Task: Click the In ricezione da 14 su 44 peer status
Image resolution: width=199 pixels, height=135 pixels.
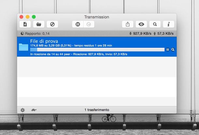Action: pyautogui.click(x=79, y=54)
